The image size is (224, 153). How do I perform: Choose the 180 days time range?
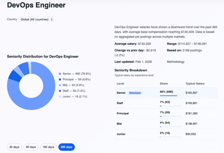click(48, 147)
